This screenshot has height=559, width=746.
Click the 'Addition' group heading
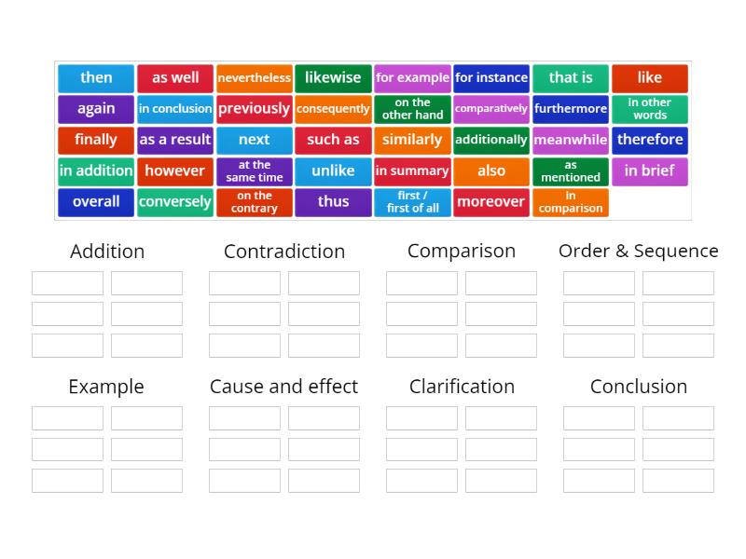pos(107,252)
